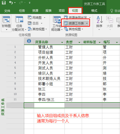120x134 pixels.
Task: Click the blue info indicator column header
Action: point(29,41)
